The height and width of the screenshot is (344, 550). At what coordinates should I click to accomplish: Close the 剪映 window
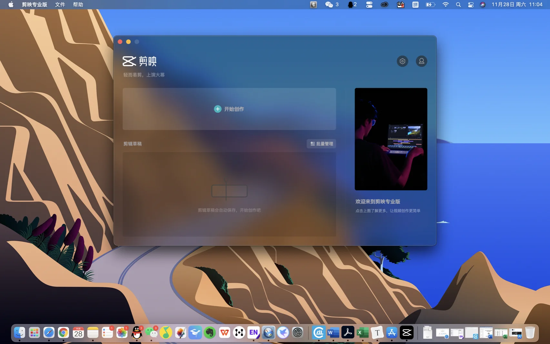120,42
